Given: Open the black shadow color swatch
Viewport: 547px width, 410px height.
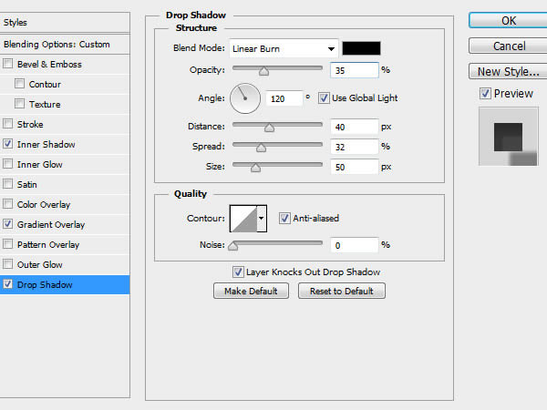Looking at the screenshot, I should 361,48.
